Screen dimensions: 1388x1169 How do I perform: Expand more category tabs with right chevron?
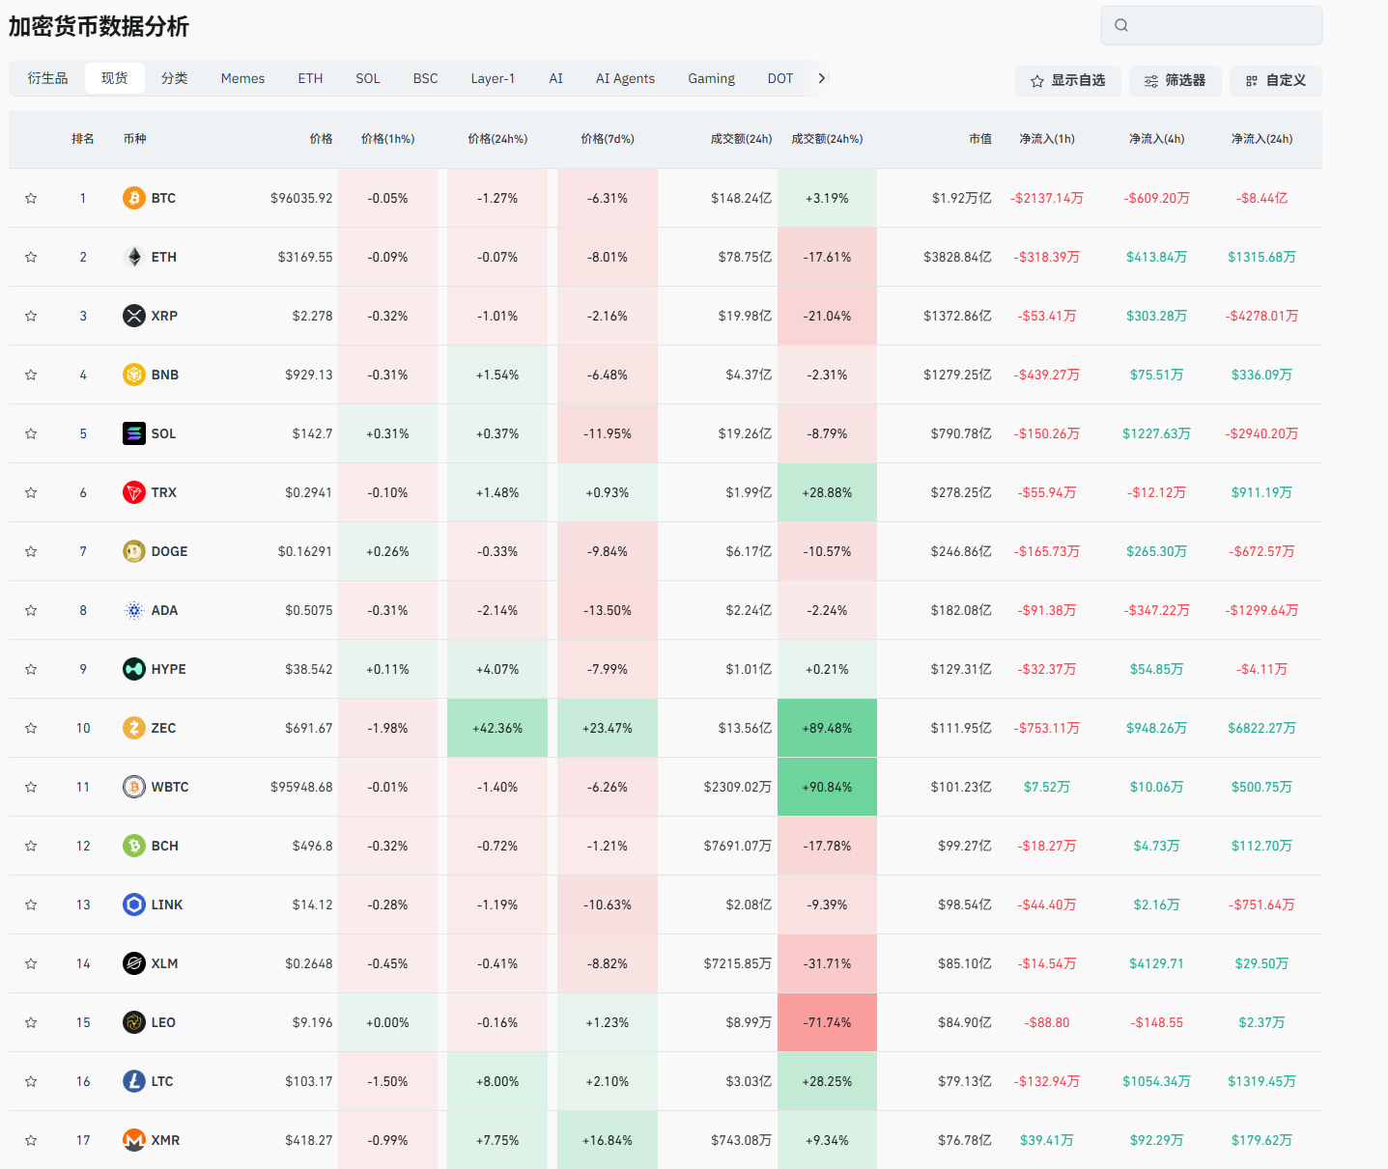point(822,78)
